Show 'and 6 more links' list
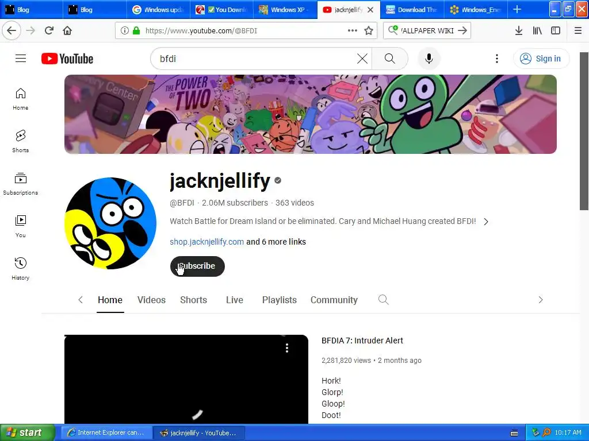The image size is (589, 441). pos(276,242)
